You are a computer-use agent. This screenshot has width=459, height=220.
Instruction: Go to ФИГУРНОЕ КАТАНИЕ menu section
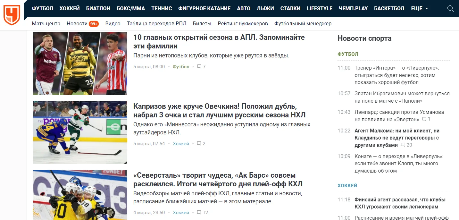coord(204,9)
